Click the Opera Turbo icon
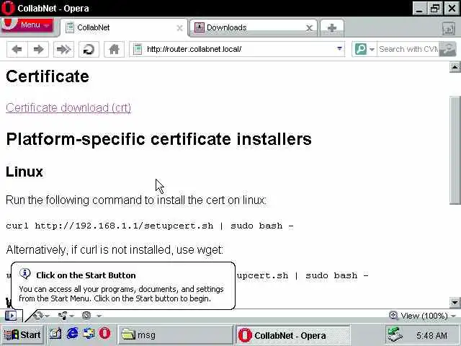The image size is (461, 346). (86, 316)
